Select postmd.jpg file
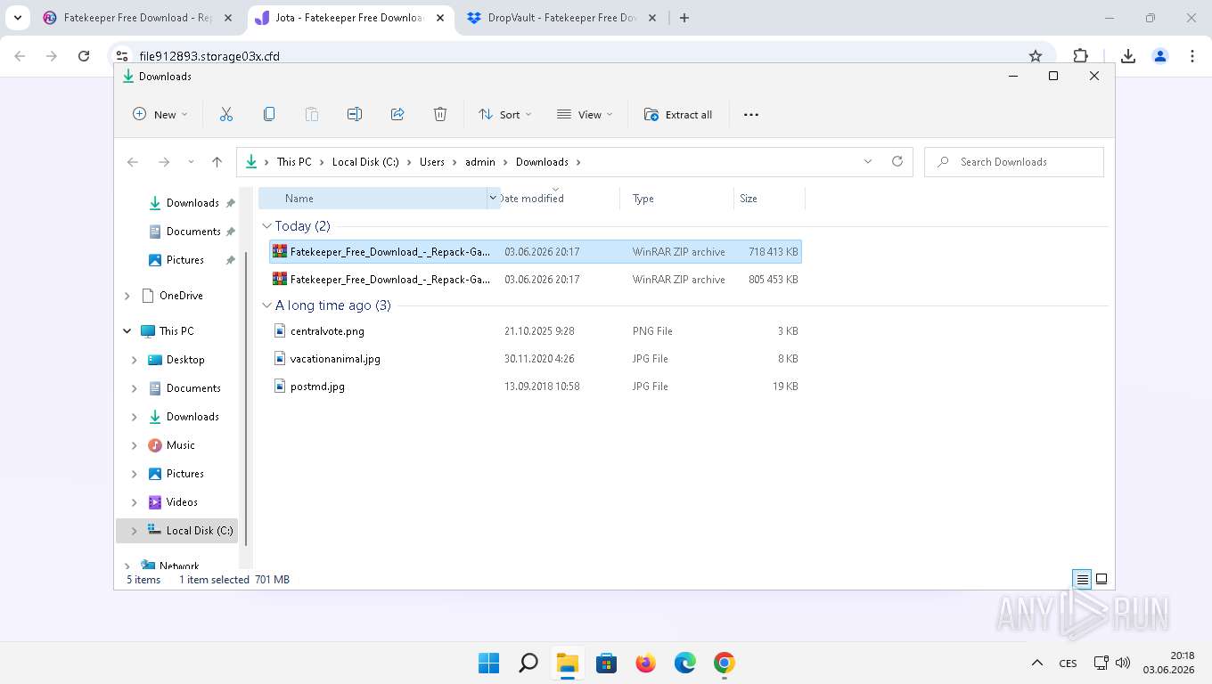Screen dimensions: 1212x684 536,387
